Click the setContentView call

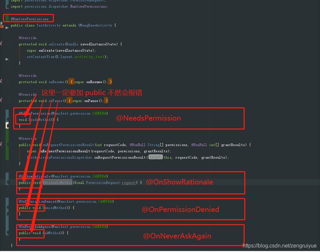[41, 57]
